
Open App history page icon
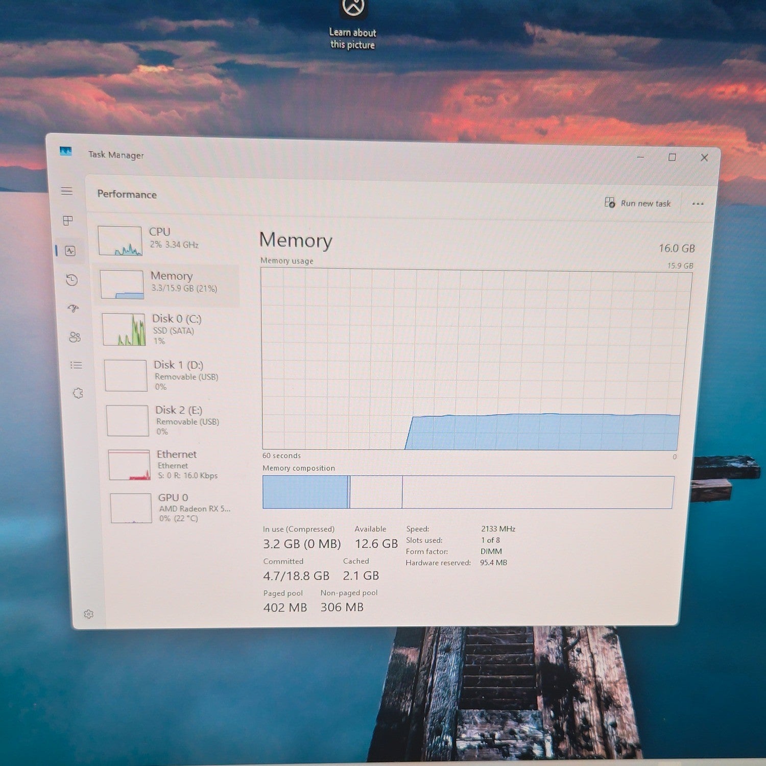pyautogui.click(x=72, y=280)
